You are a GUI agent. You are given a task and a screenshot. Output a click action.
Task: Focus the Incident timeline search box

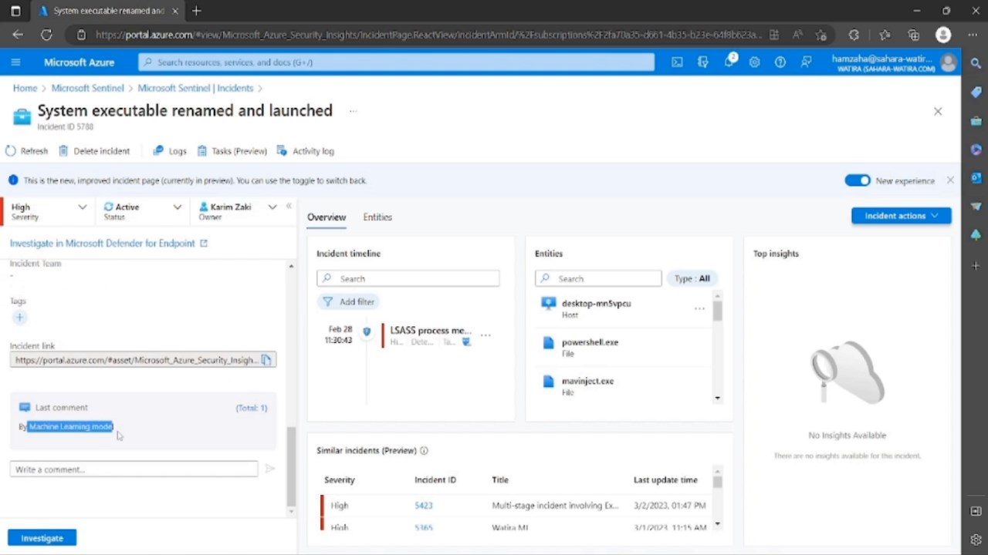click(408, 278)
